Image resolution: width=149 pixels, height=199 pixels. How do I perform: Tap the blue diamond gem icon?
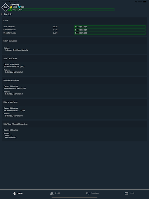point(19,7)
